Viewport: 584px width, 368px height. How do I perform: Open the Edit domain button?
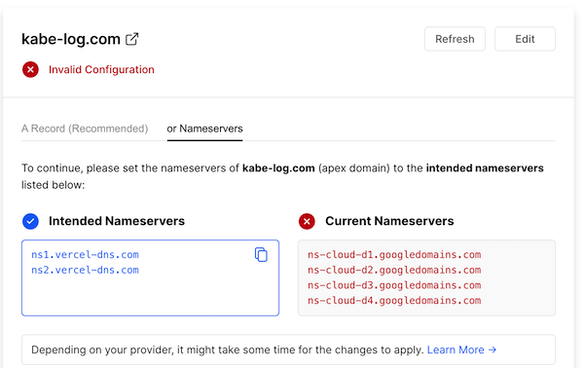[x=525, y=39]
